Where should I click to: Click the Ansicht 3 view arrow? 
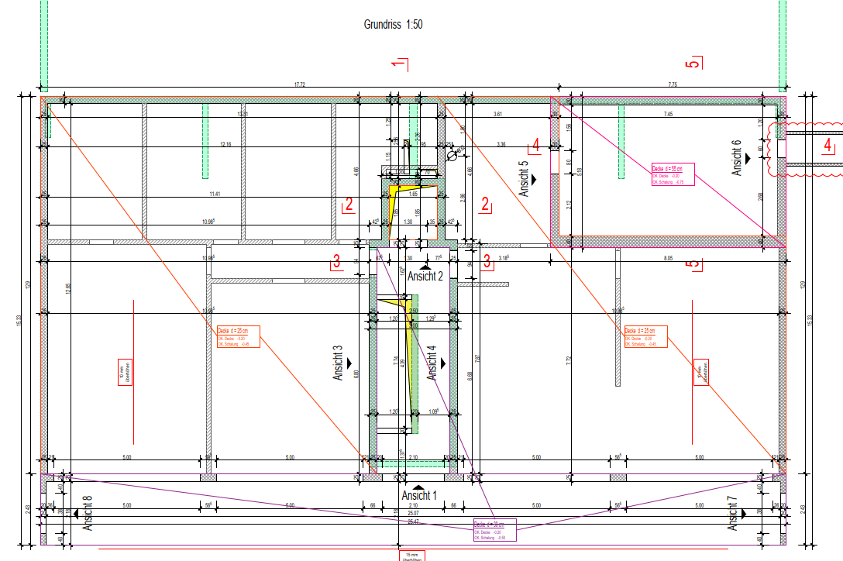pyautogui.click(x=351, y=362)
